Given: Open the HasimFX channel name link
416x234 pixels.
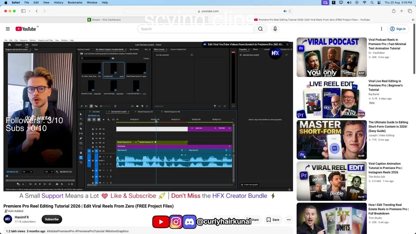Looking at the screenshot, I should click(22, 217).
